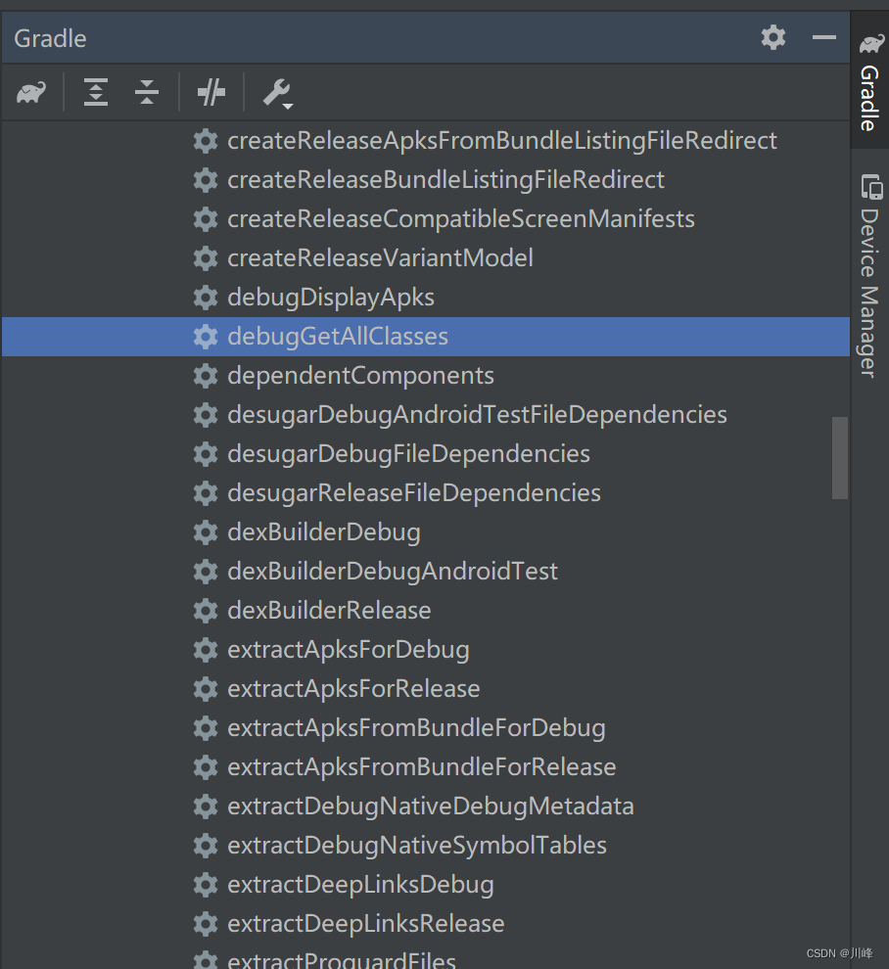Click the vertical scrollbar in the task list
The height and width of the screenshot is (969, 889).
(x=842, y=458)
